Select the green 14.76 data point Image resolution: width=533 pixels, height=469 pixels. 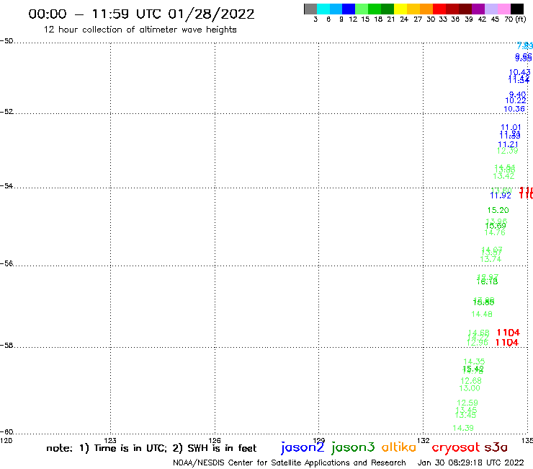[495, 232]
